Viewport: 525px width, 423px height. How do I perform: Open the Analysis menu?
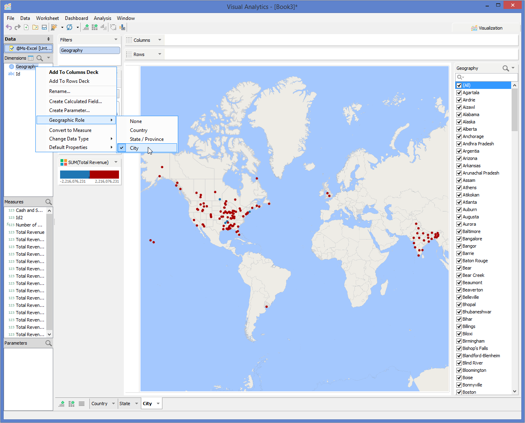[x=102, y=18]
